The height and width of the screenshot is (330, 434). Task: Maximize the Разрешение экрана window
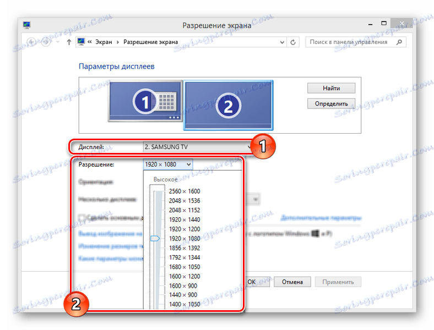384,24
